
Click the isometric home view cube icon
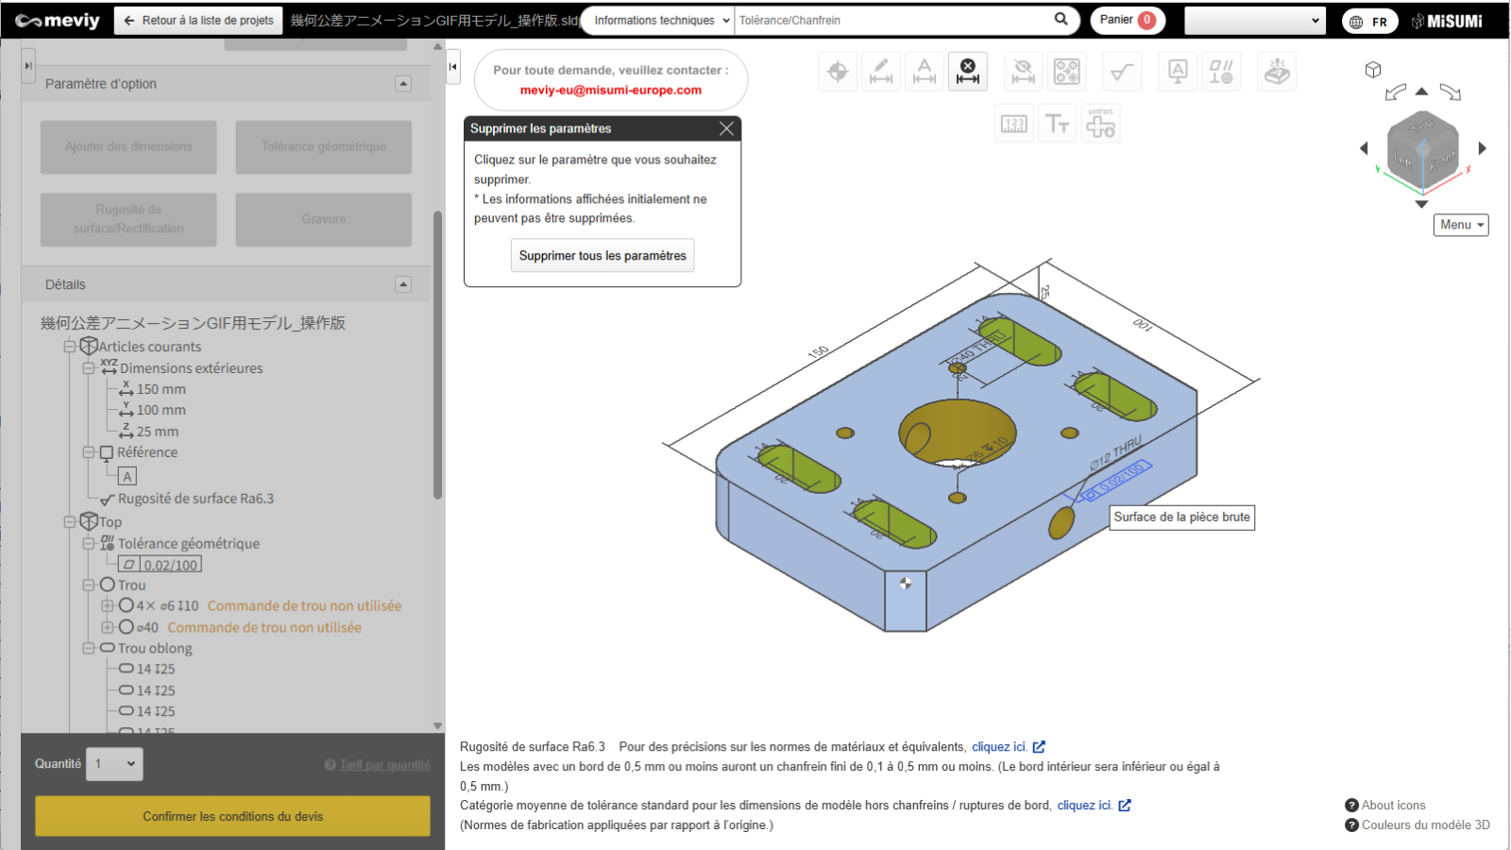[x=1373, y=70]
